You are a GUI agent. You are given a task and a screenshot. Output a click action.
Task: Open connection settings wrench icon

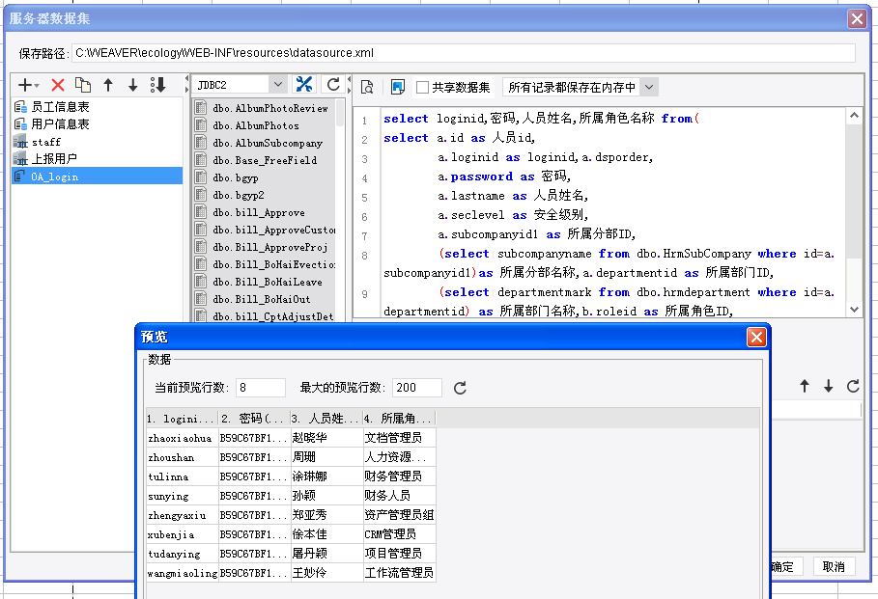(x=304, y=85)
